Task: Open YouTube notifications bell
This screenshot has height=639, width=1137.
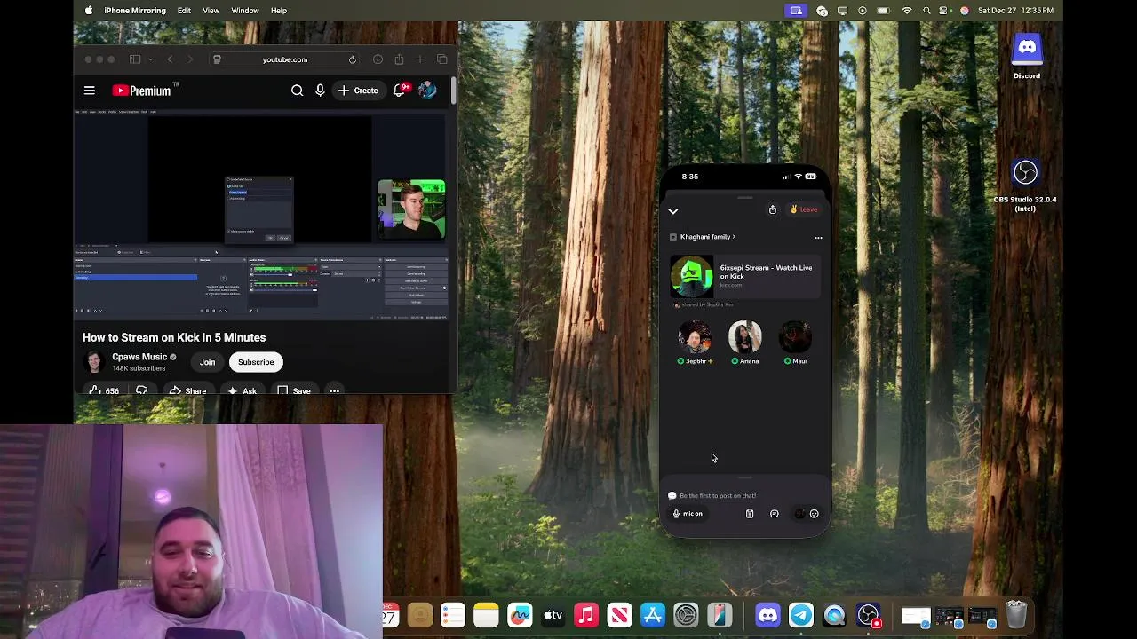Action: pos(402,91)
